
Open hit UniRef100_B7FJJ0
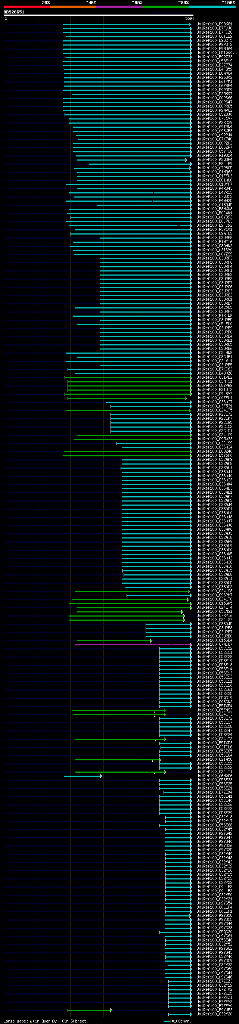click(x=214, y=28)
